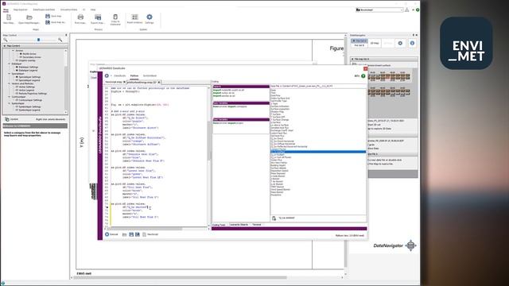Toggle the Speciallayer Legend checkbox
The image size is (509, 286).
click(x=17, y=80)
